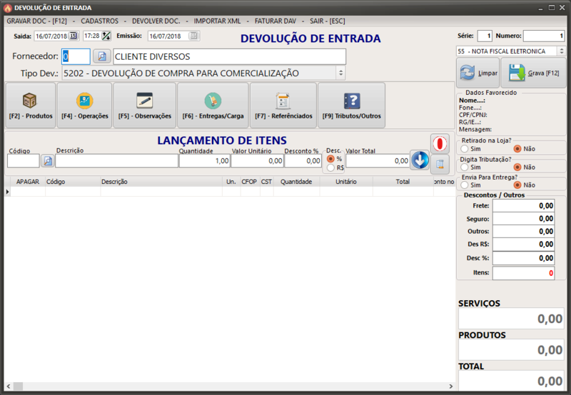Click the Itens count field
571x395 pixels.
[523, 273]
